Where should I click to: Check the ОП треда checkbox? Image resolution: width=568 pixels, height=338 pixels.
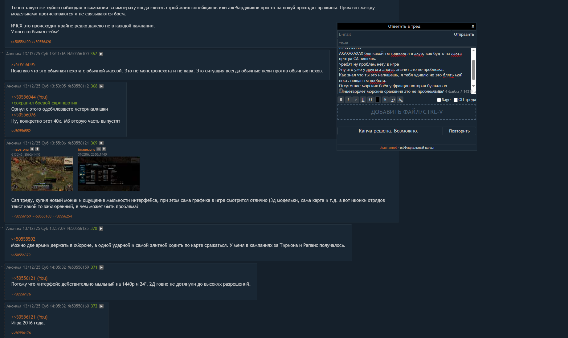pos(456,100)
